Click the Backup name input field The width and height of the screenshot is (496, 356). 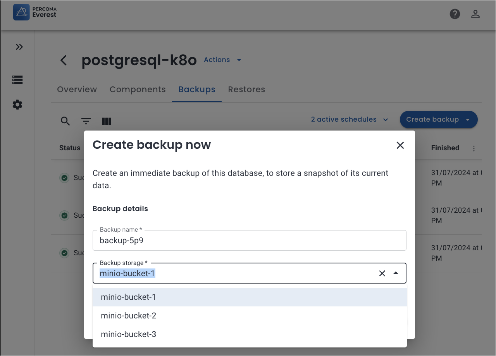pos(249,241)
